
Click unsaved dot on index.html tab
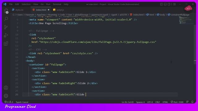49,10
